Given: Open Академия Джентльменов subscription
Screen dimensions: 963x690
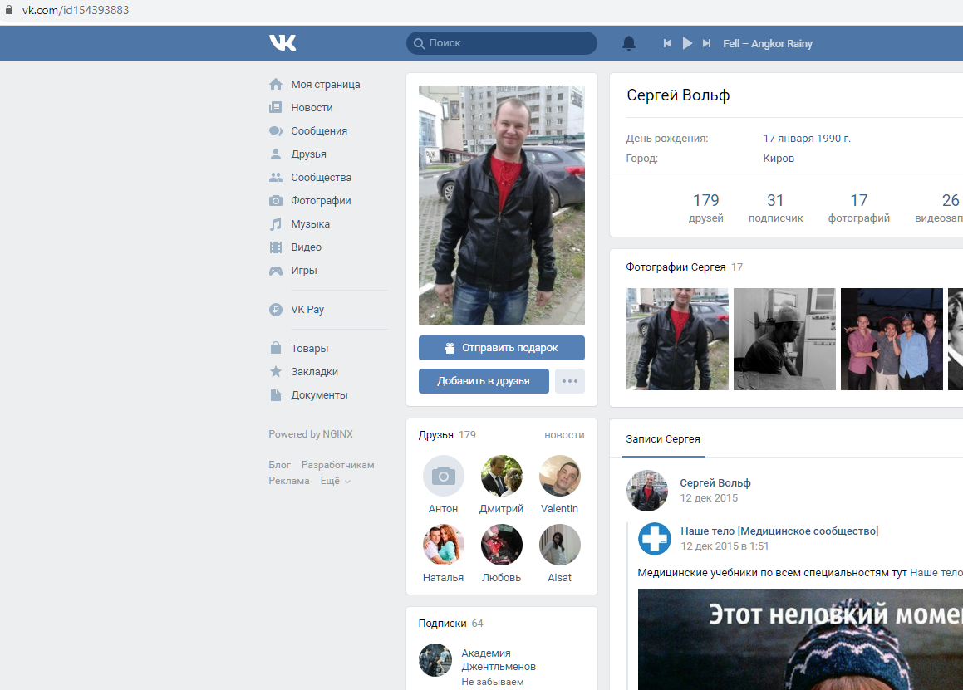Looking at the screenshot, I should (x=498, y=660).
